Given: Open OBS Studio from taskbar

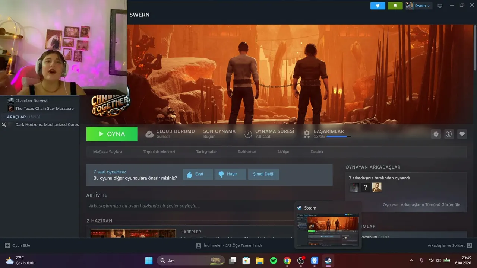Looking at the screenshot, I should pyautogui.click(x=301, y=261).
